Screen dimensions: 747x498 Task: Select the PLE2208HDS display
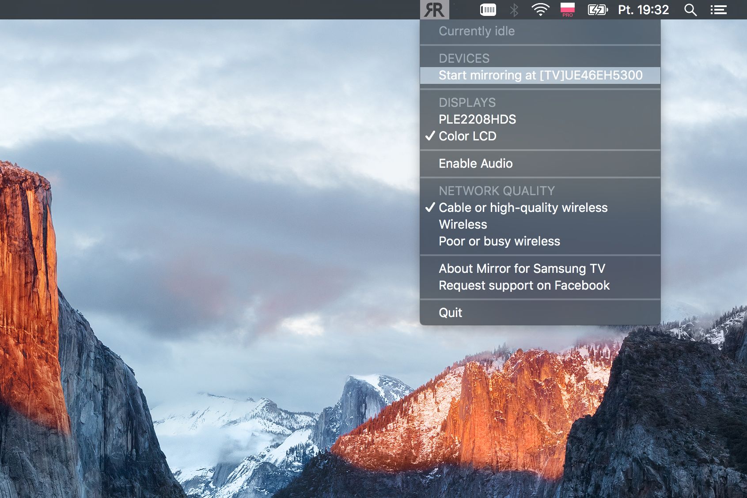(540, 119)
